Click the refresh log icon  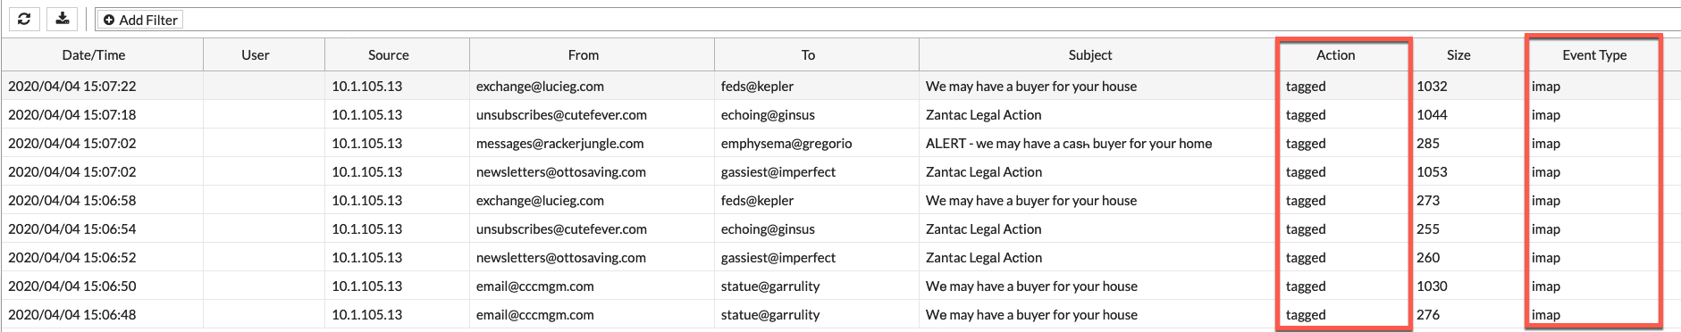[24, 19]
